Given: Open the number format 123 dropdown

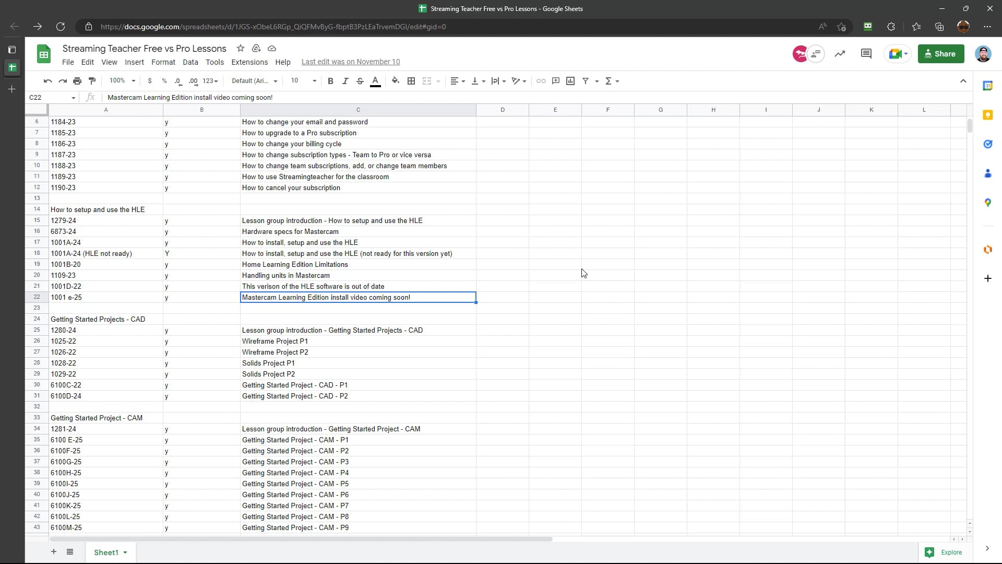Looking at the screenshot, I should pyautogui.click(x=210, y=81).
